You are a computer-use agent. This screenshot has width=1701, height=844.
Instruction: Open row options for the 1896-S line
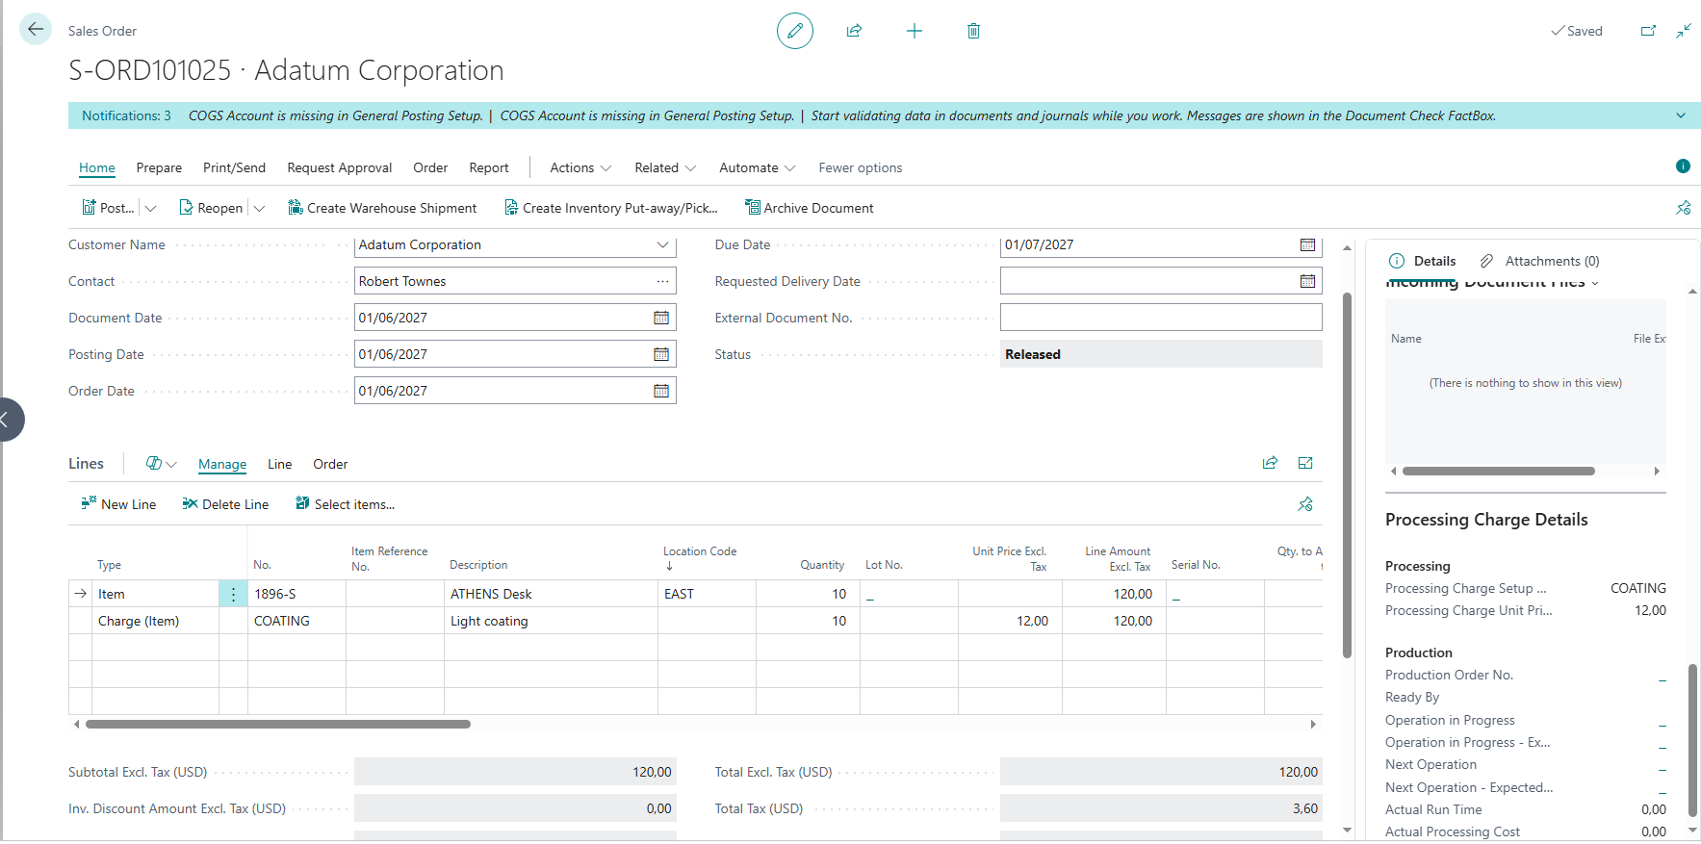pyautogui.click(x=233, y=595)
